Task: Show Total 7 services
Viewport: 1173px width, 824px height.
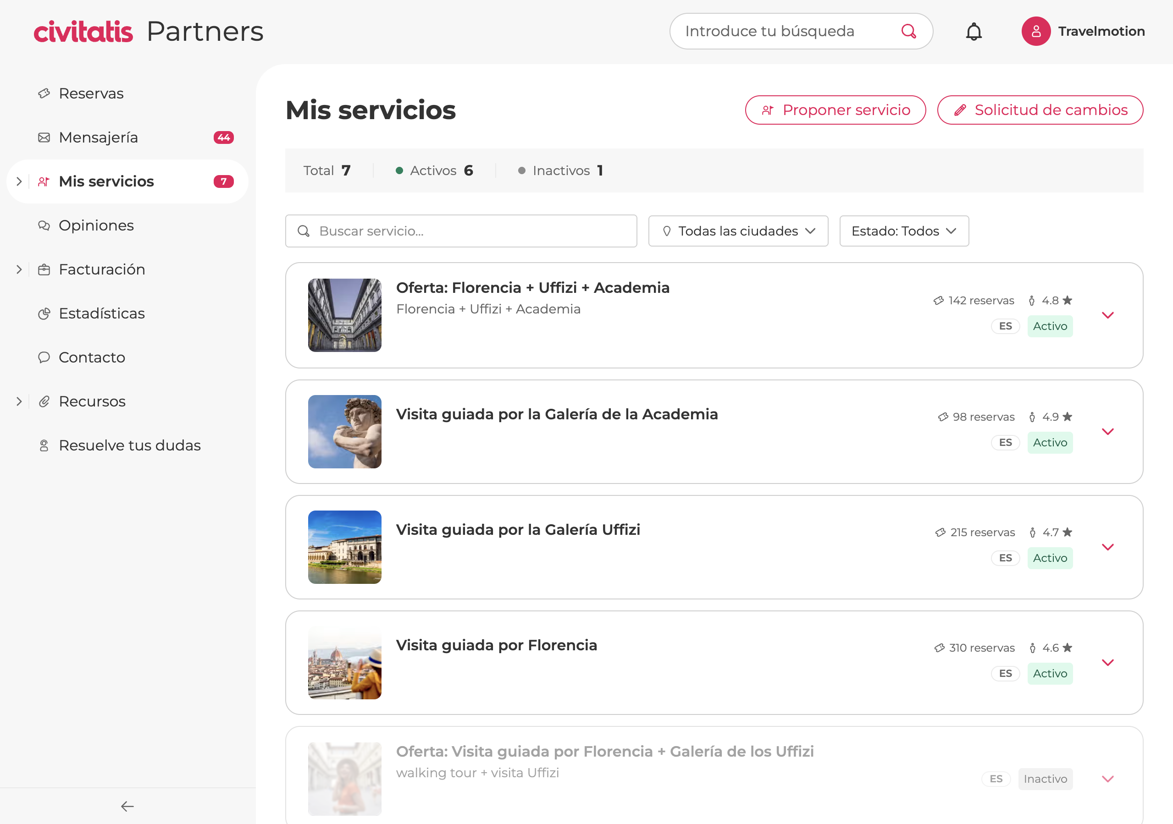Action: pyautogui.click(x=327, y=170)
